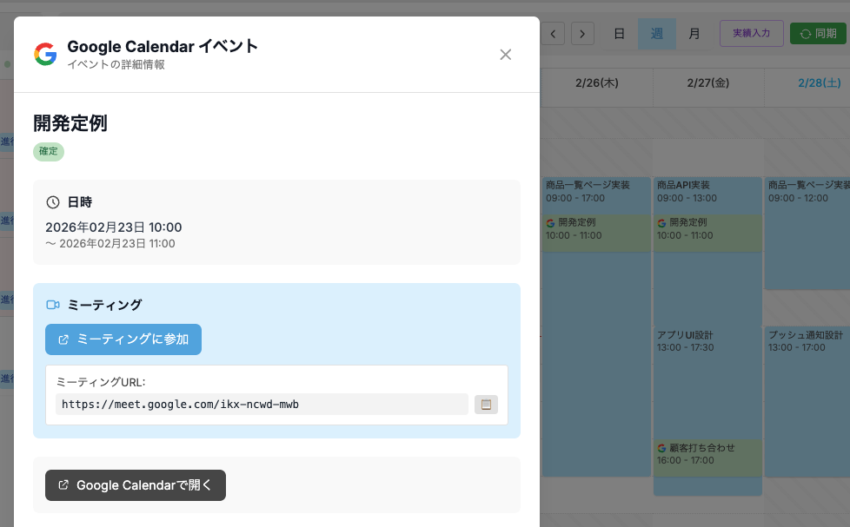Click the external-link icon inside ミーティングに参加
This screenshot has height=527, width=850.
[x=62, y=339]
